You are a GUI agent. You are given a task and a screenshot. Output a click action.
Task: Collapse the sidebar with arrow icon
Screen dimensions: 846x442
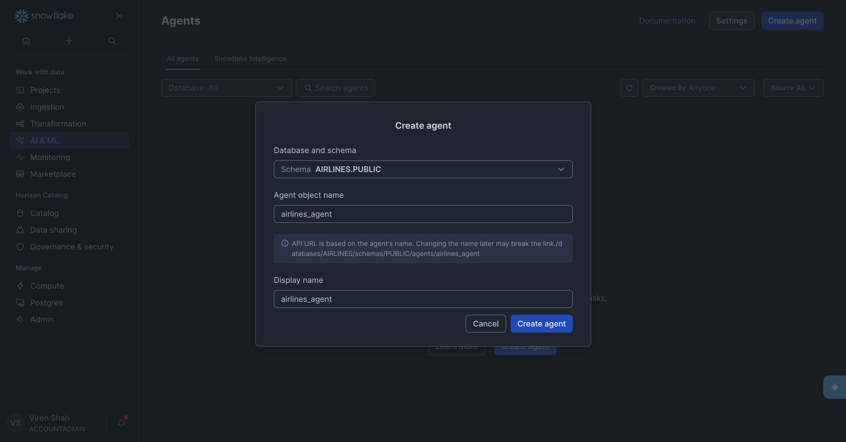120,16
